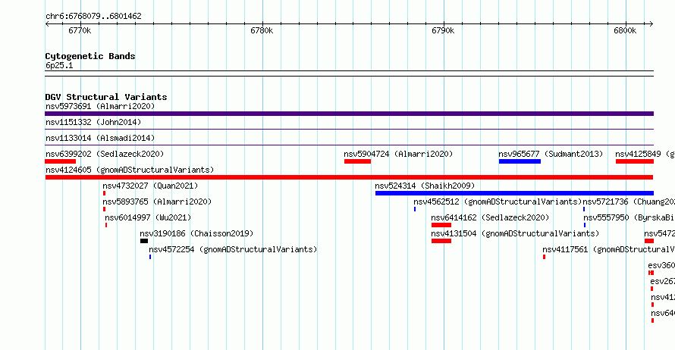This screenshot has height=350, width=675.
Task: Click the red bar under nsv6414162
Action: coord(441,225)
